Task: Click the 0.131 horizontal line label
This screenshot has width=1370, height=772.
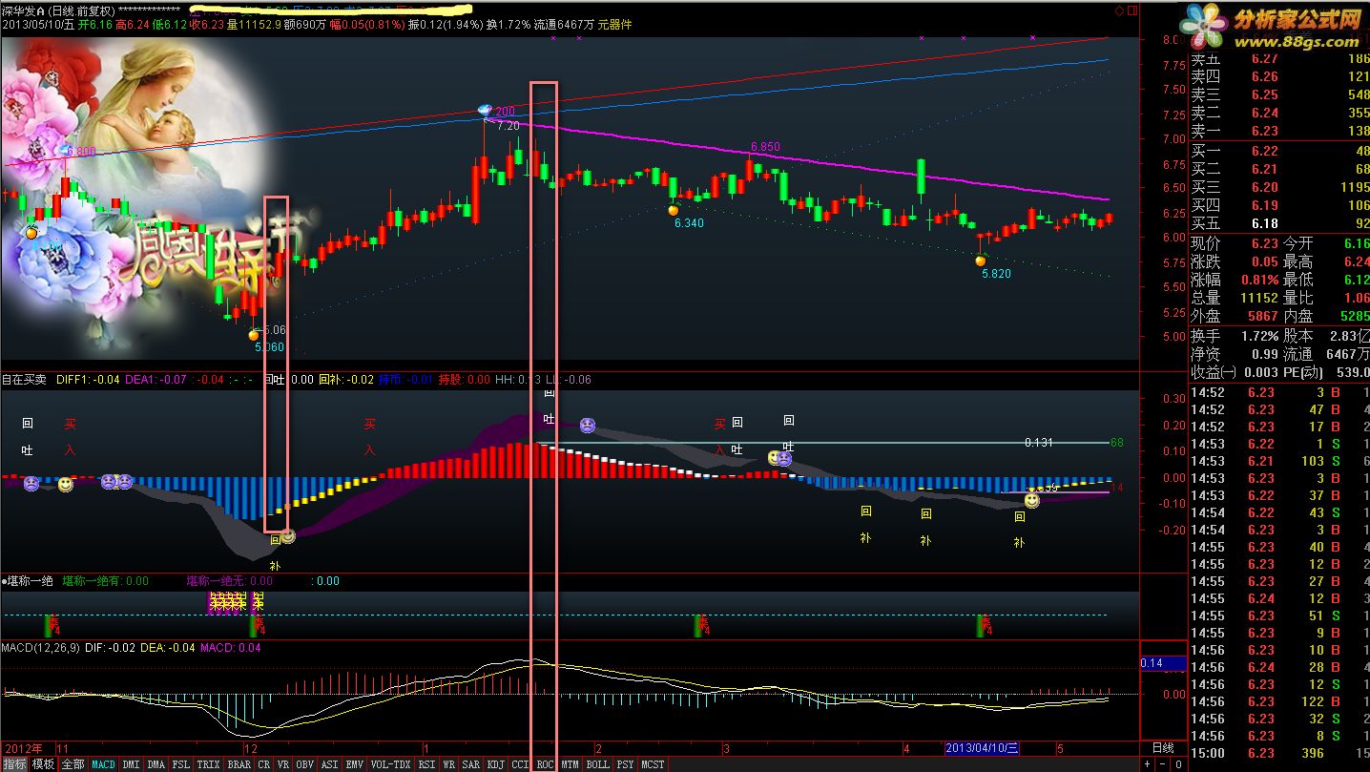Action: [x=1039, y=443]
